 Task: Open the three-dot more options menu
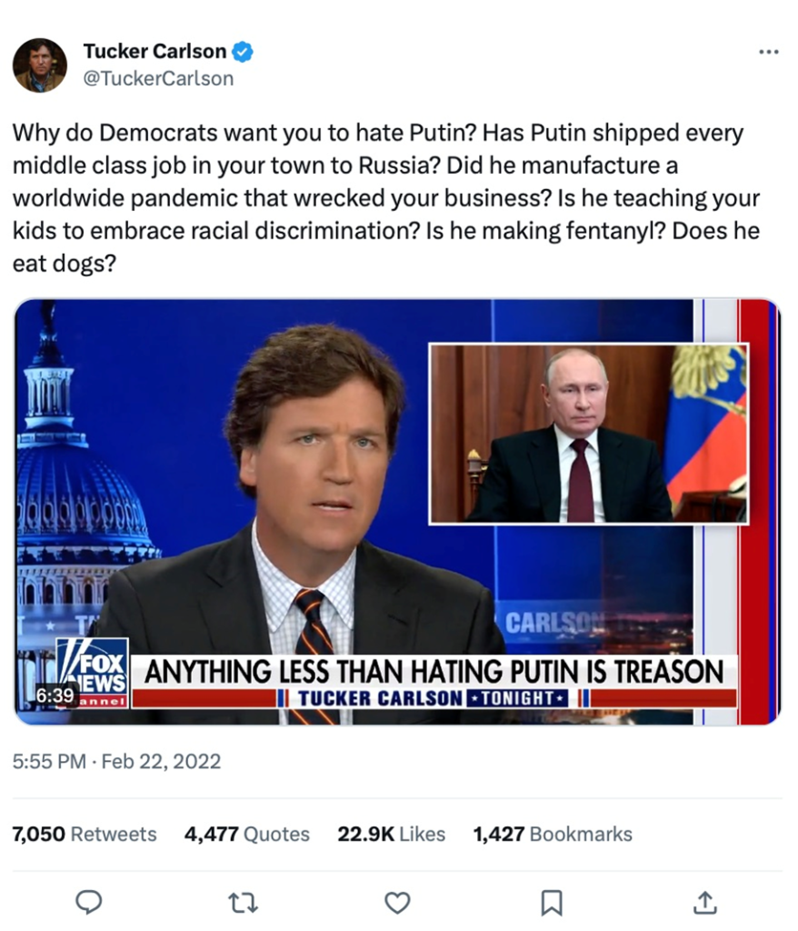[x=768, y=52]
